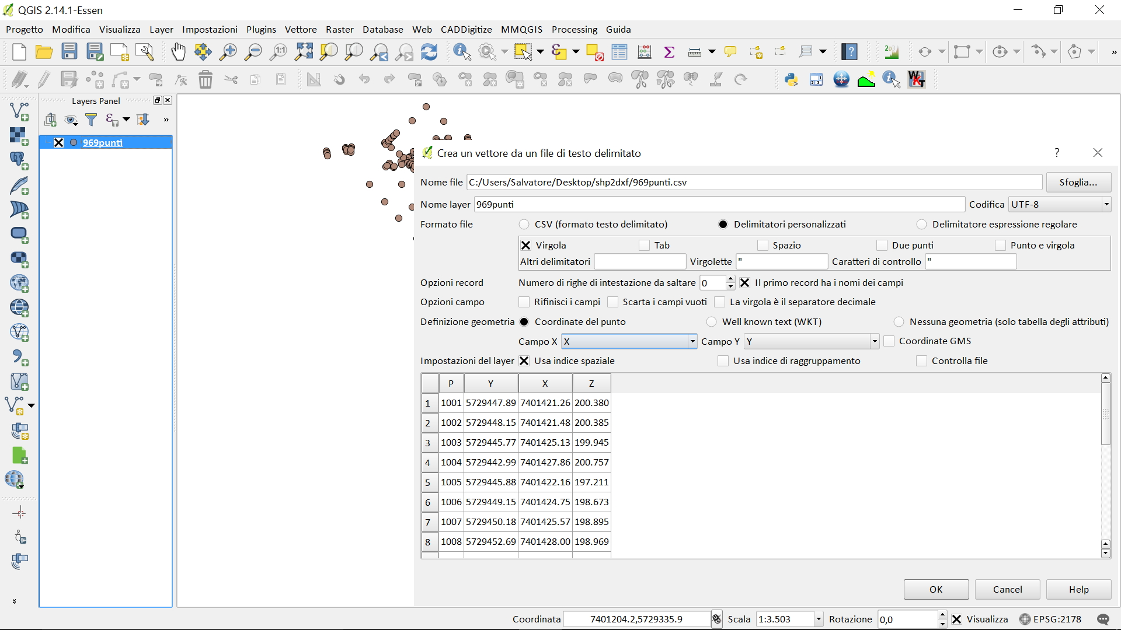Select CSV (formato testo delimitato) radio option
The height and width of the screenshot is (630, 1121).
click(524, 225)
